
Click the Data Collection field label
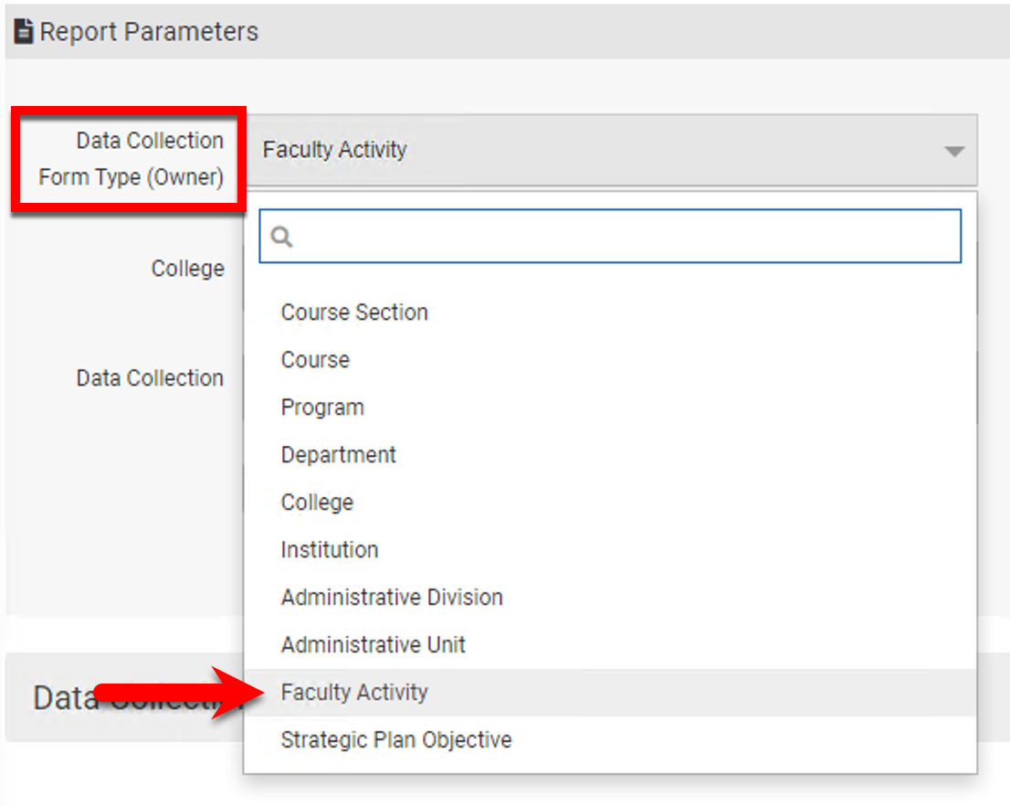(150, 378)
